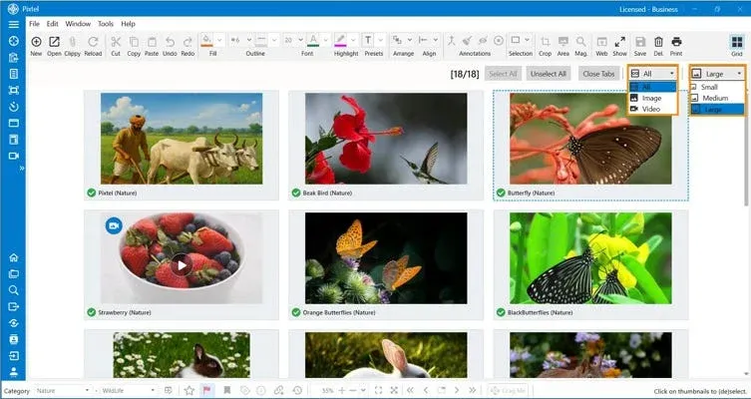Click the user profile icon in sidebar
The image size is (751, 399).
tap(13, 371)
